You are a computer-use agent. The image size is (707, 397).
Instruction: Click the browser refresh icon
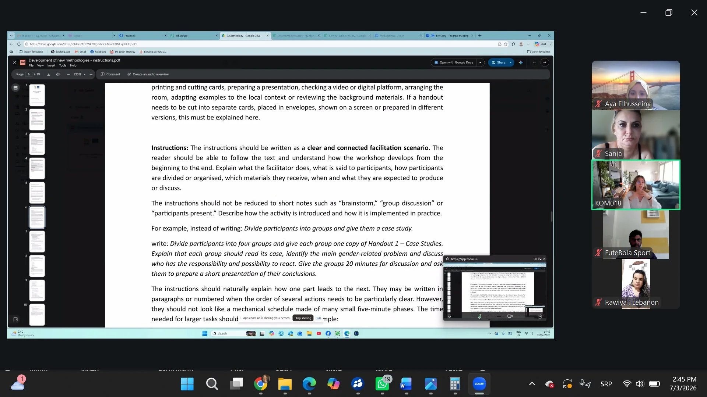(19, 44)
